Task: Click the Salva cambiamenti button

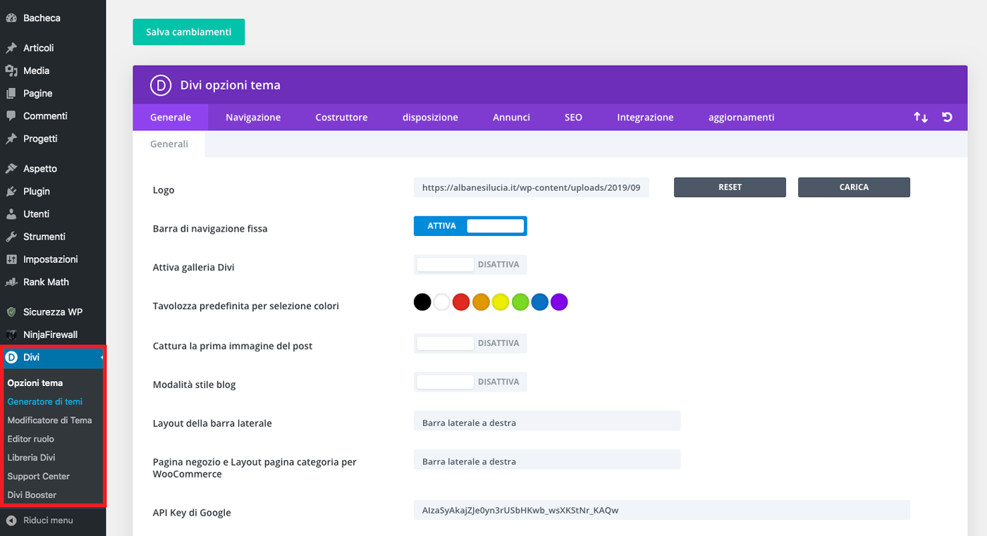Action: [189, 32]
